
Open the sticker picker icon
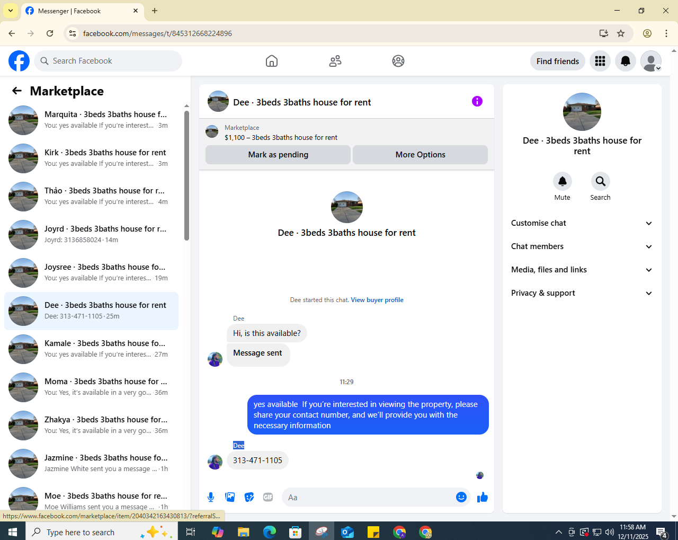[x=249, y=497]
